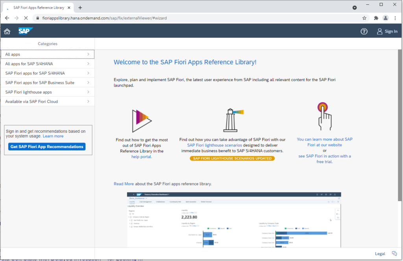Open the help question mark icon

(364, 31)
